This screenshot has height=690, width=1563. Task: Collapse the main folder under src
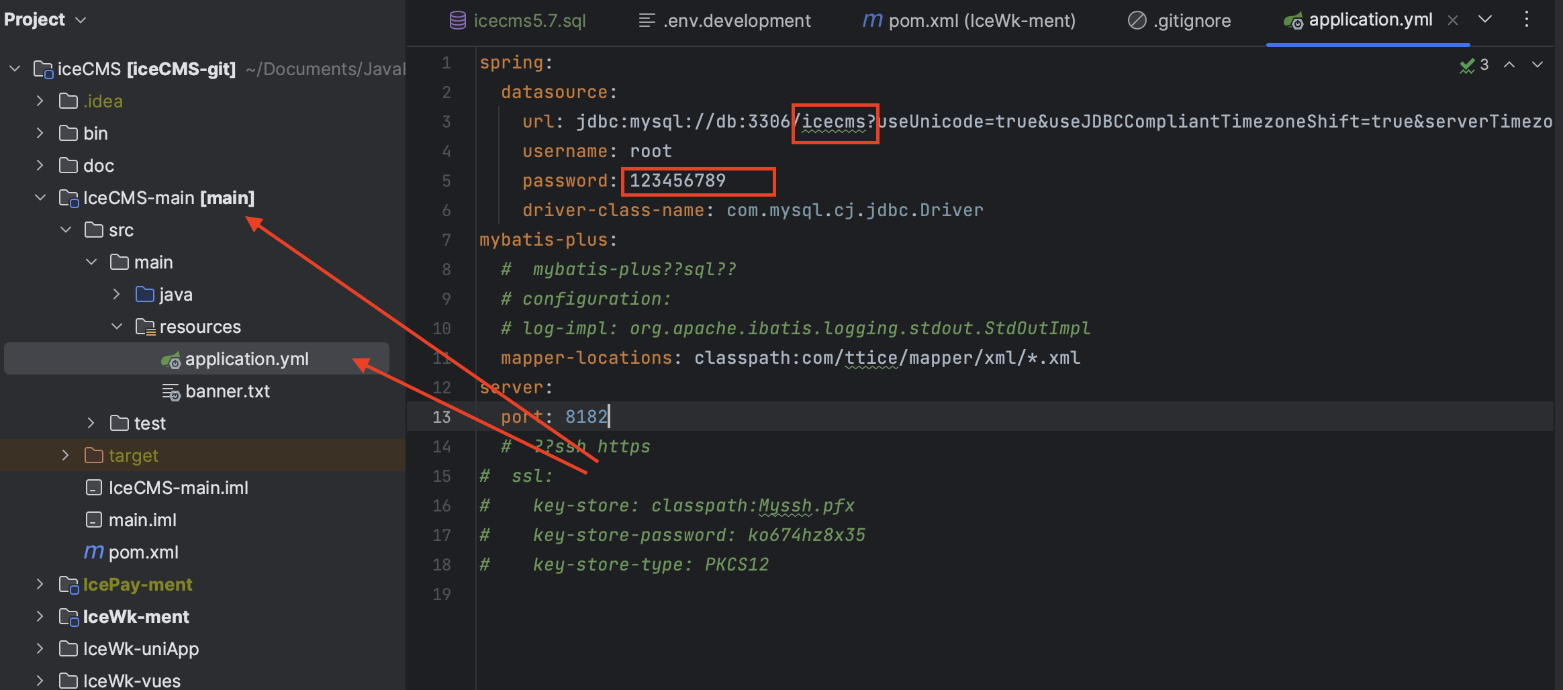click(91, 262)
